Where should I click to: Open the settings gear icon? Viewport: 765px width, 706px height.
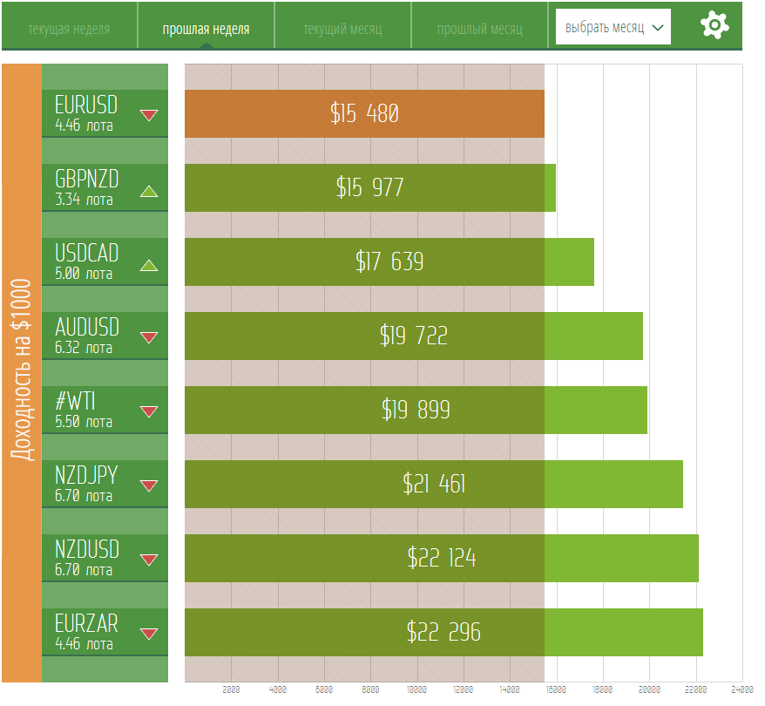tap(714, 25)
